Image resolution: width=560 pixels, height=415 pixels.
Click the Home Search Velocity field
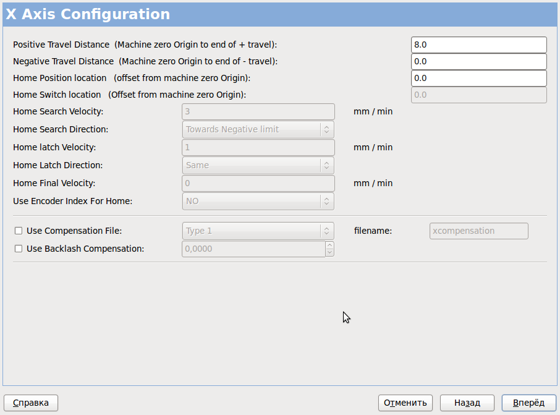pos(258,112)
